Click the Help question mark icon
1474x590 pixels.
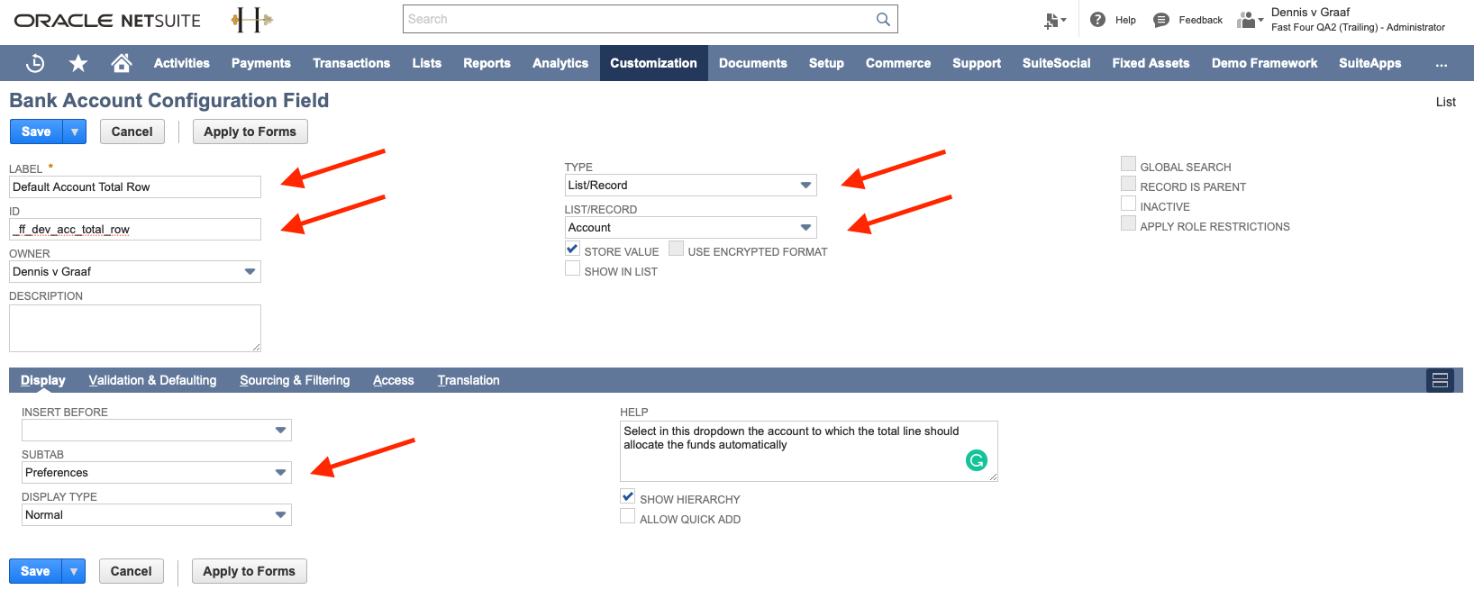[1097, 20]
